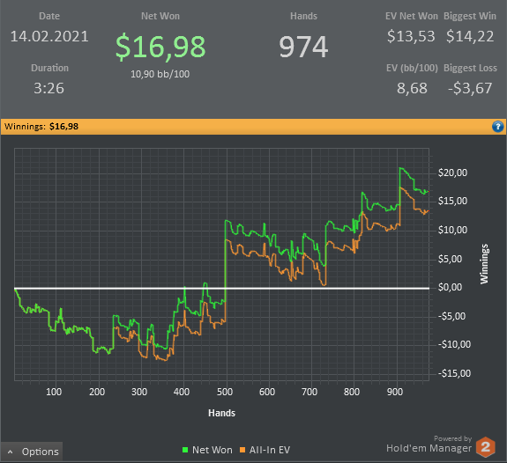Click the 800 x-axis tick label
Image resolution: width=507 pixels, height=463 pixels.
point(352,392)
